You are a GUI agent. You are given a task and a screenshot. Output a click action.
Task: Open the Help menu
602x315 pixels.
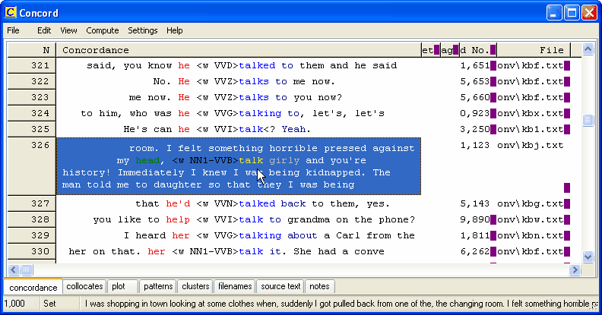(x=175, y=30)
